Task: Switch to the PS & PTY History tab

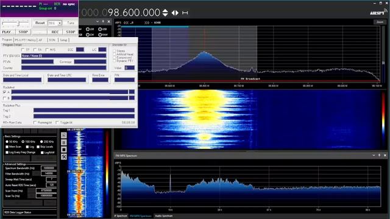Action: [x=25, y=40]
